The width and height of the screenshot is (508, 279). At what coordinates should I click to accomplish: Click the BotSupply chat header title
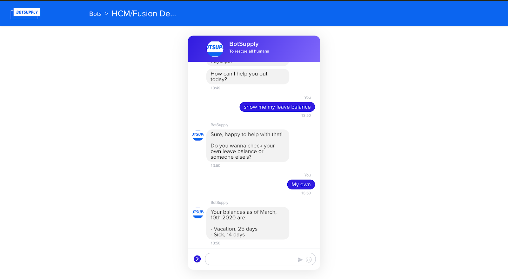[x=244, y=44]
